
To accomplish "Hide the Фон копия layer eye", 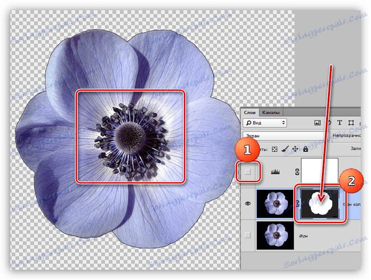I will 248,204.
